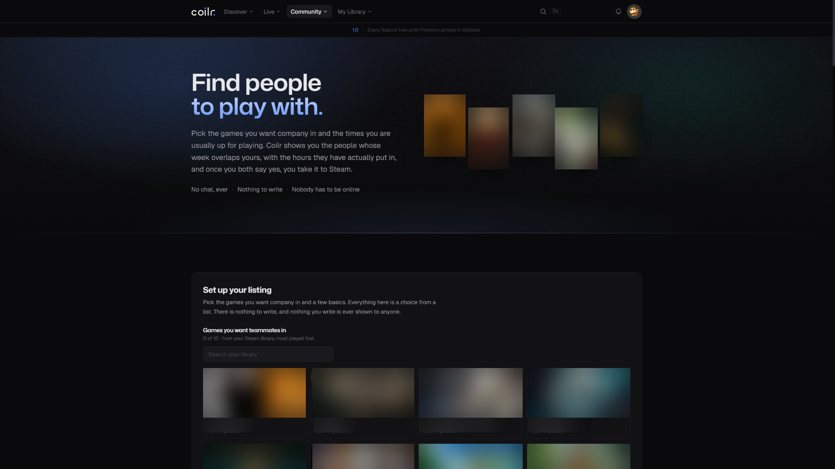Click the 'Games you want teammates in' label
The image size is (835, 469).
[x=245, y=330]
